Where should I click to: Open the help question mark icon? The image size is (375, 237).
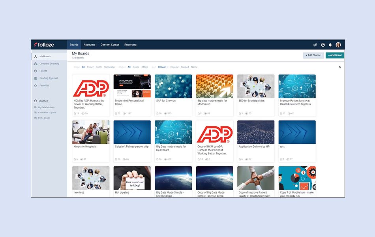pyautogui.click(x=323, y=45)
